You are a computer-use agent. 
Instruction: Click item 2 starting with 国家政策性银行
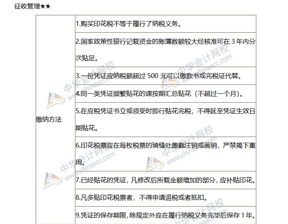click(x=162, y=42)
